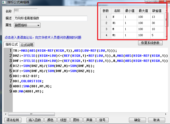170x124 pixels.
Task: Click the 缺省值 column header
Action: pyautogui.click(x=157, y=11)
